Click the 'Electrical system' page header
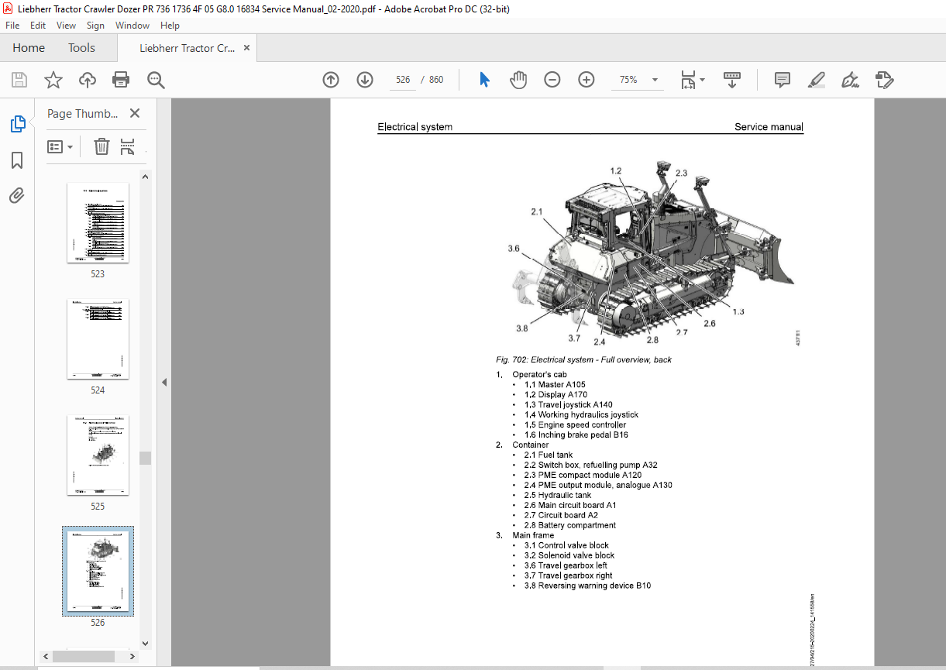This screenshot has width=946, height=670. [x=415, y=127]
